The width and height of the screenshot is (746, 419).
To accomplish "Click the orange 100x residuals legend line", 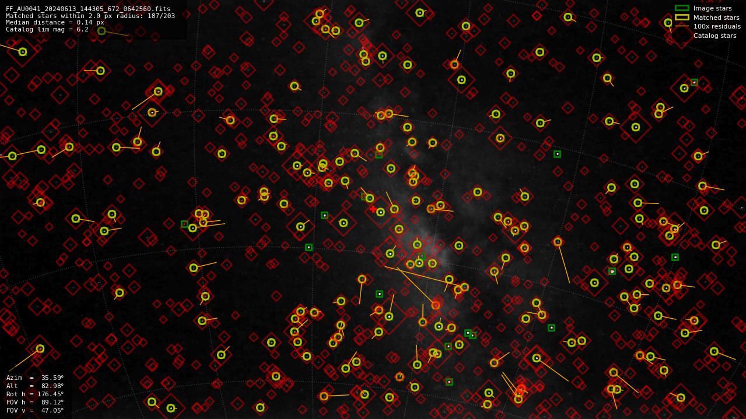I will (x=682, y=26).
